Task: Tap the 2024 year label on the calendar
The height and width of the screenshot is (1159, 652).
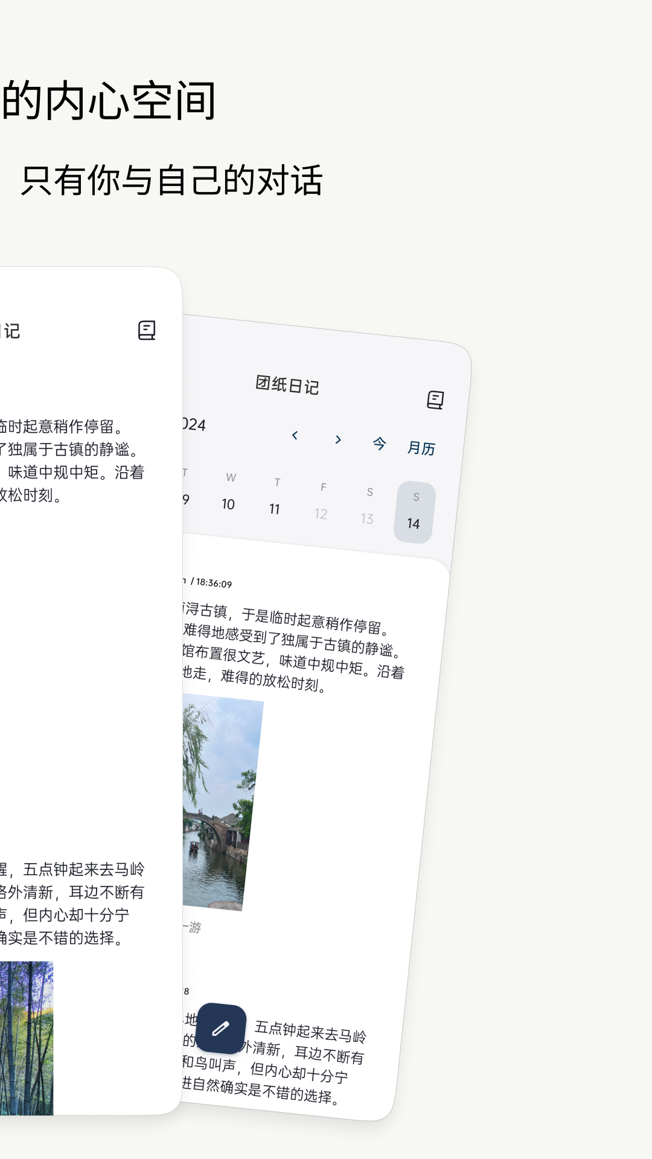Action: pyautogui.click(x=194, y=425)
